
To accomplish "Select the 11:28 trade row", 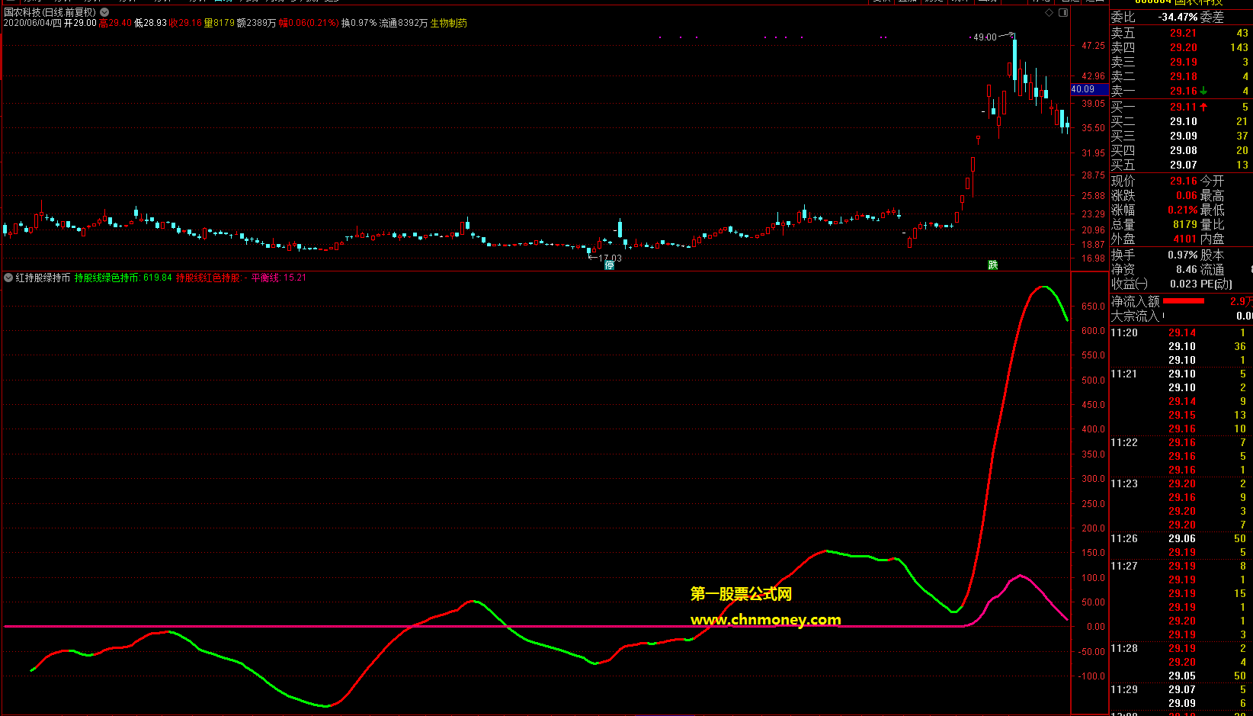I will 1180,648.
